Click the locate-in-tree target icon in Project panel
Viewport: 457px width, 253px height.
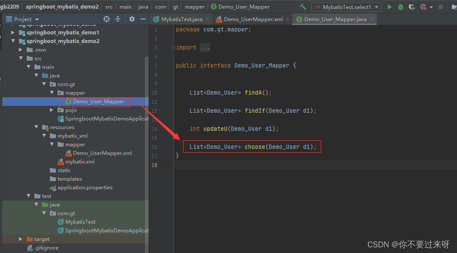click(x=107, y=19)
